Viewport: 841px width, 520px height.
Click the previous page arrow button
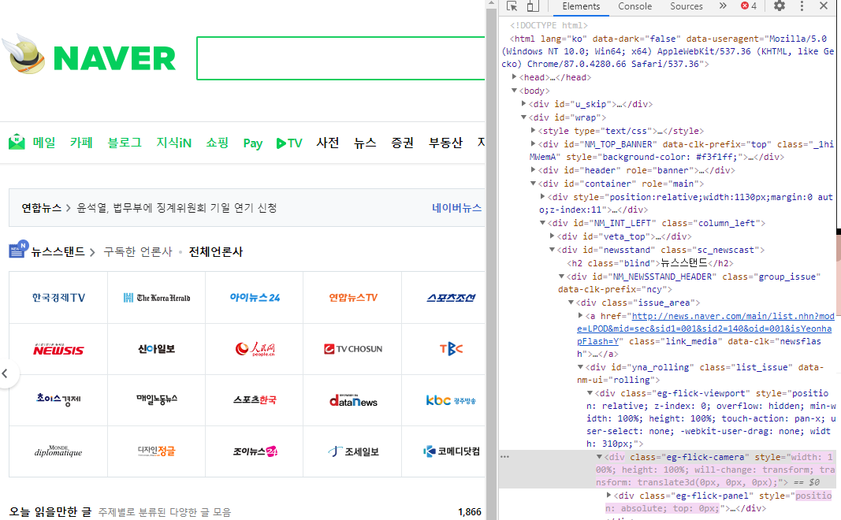click(6, 373)
